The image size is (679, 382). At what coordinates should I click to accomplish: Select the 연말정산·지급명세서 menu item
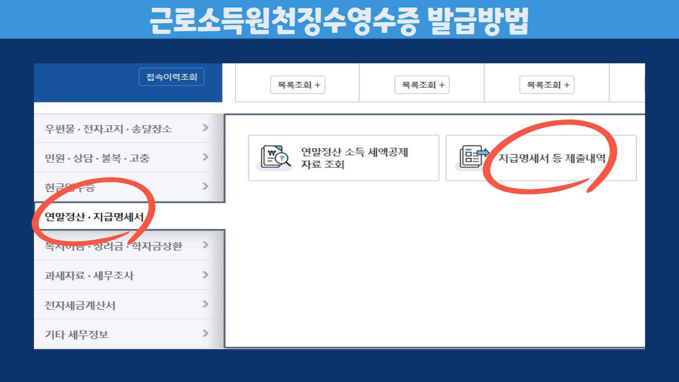click(94, 216)
